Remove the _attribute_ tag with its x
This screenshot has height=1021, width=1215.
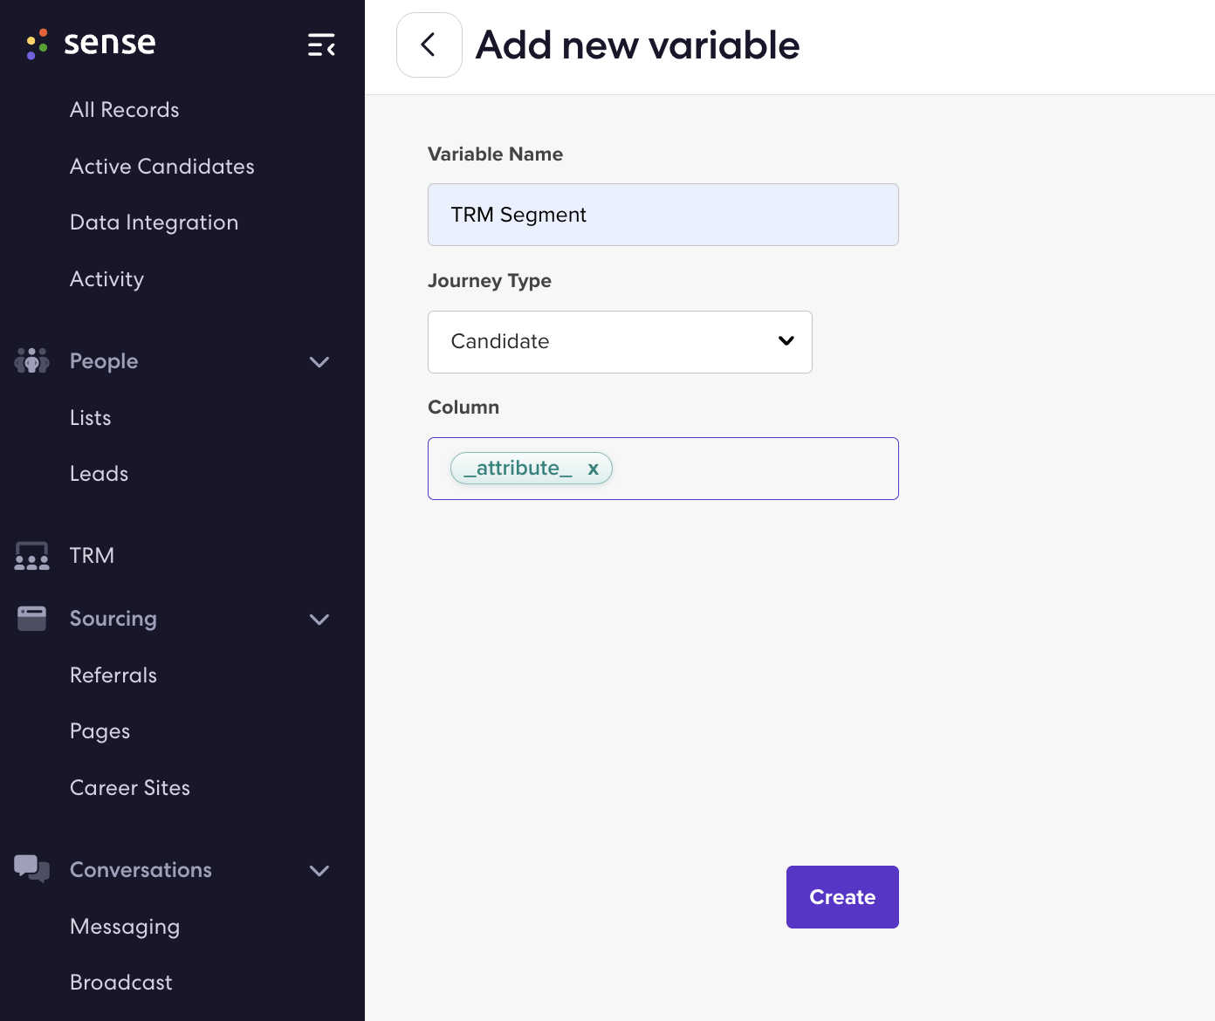point(594,469)
